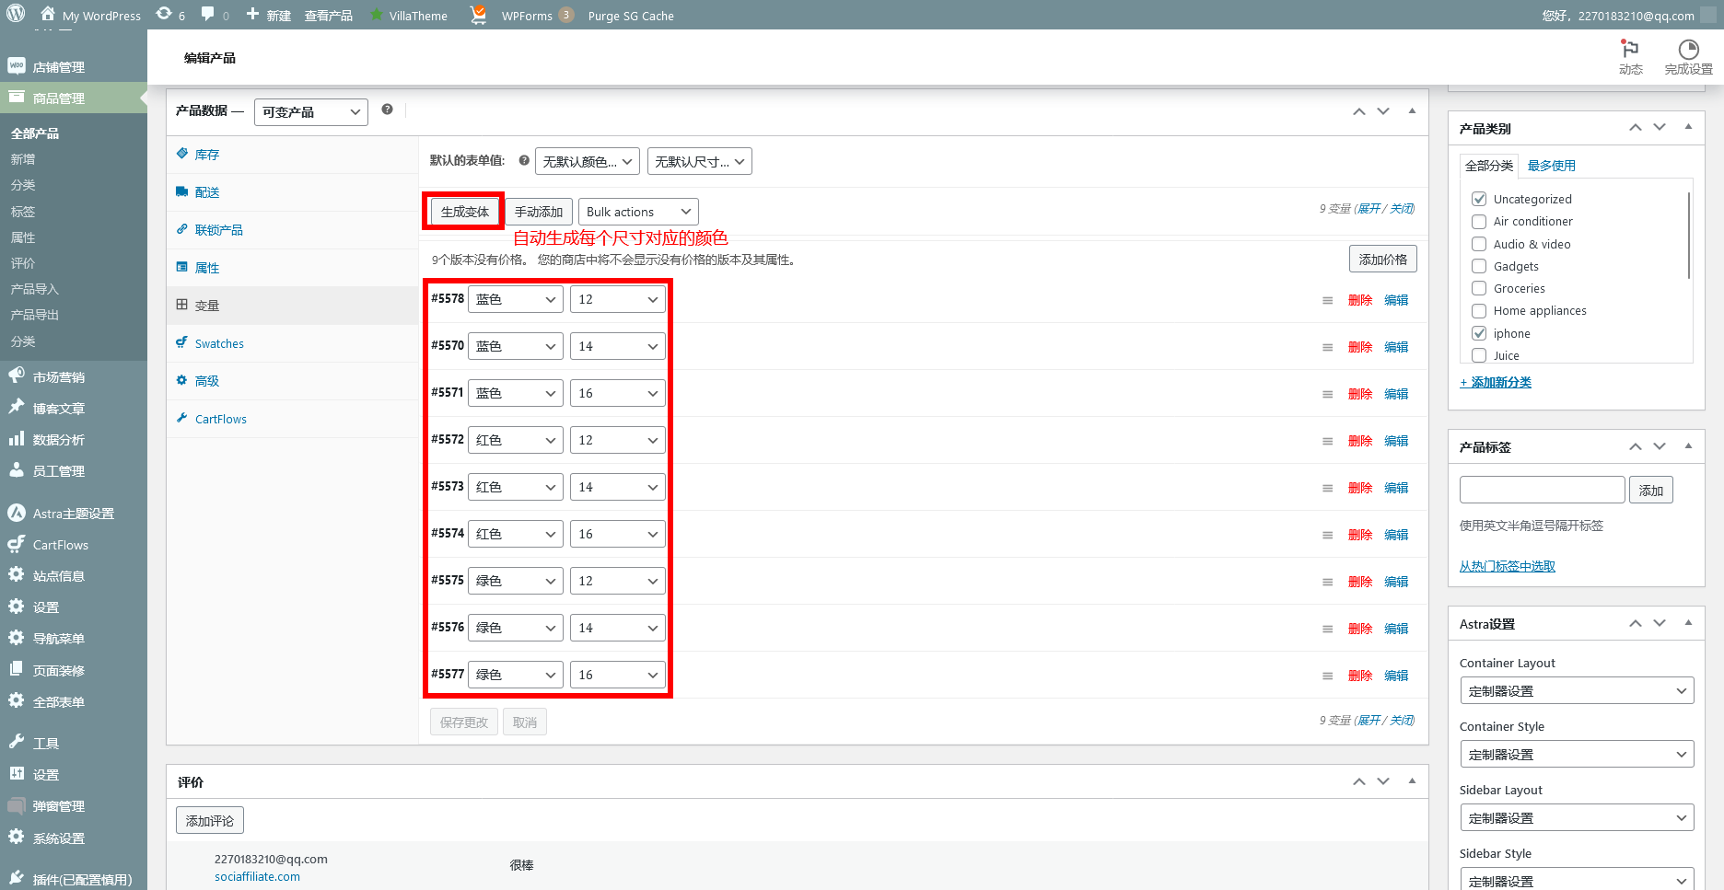The image size is (1724, 890).
Task: Click the help question mark beside product type
Action: click(388, 110)
